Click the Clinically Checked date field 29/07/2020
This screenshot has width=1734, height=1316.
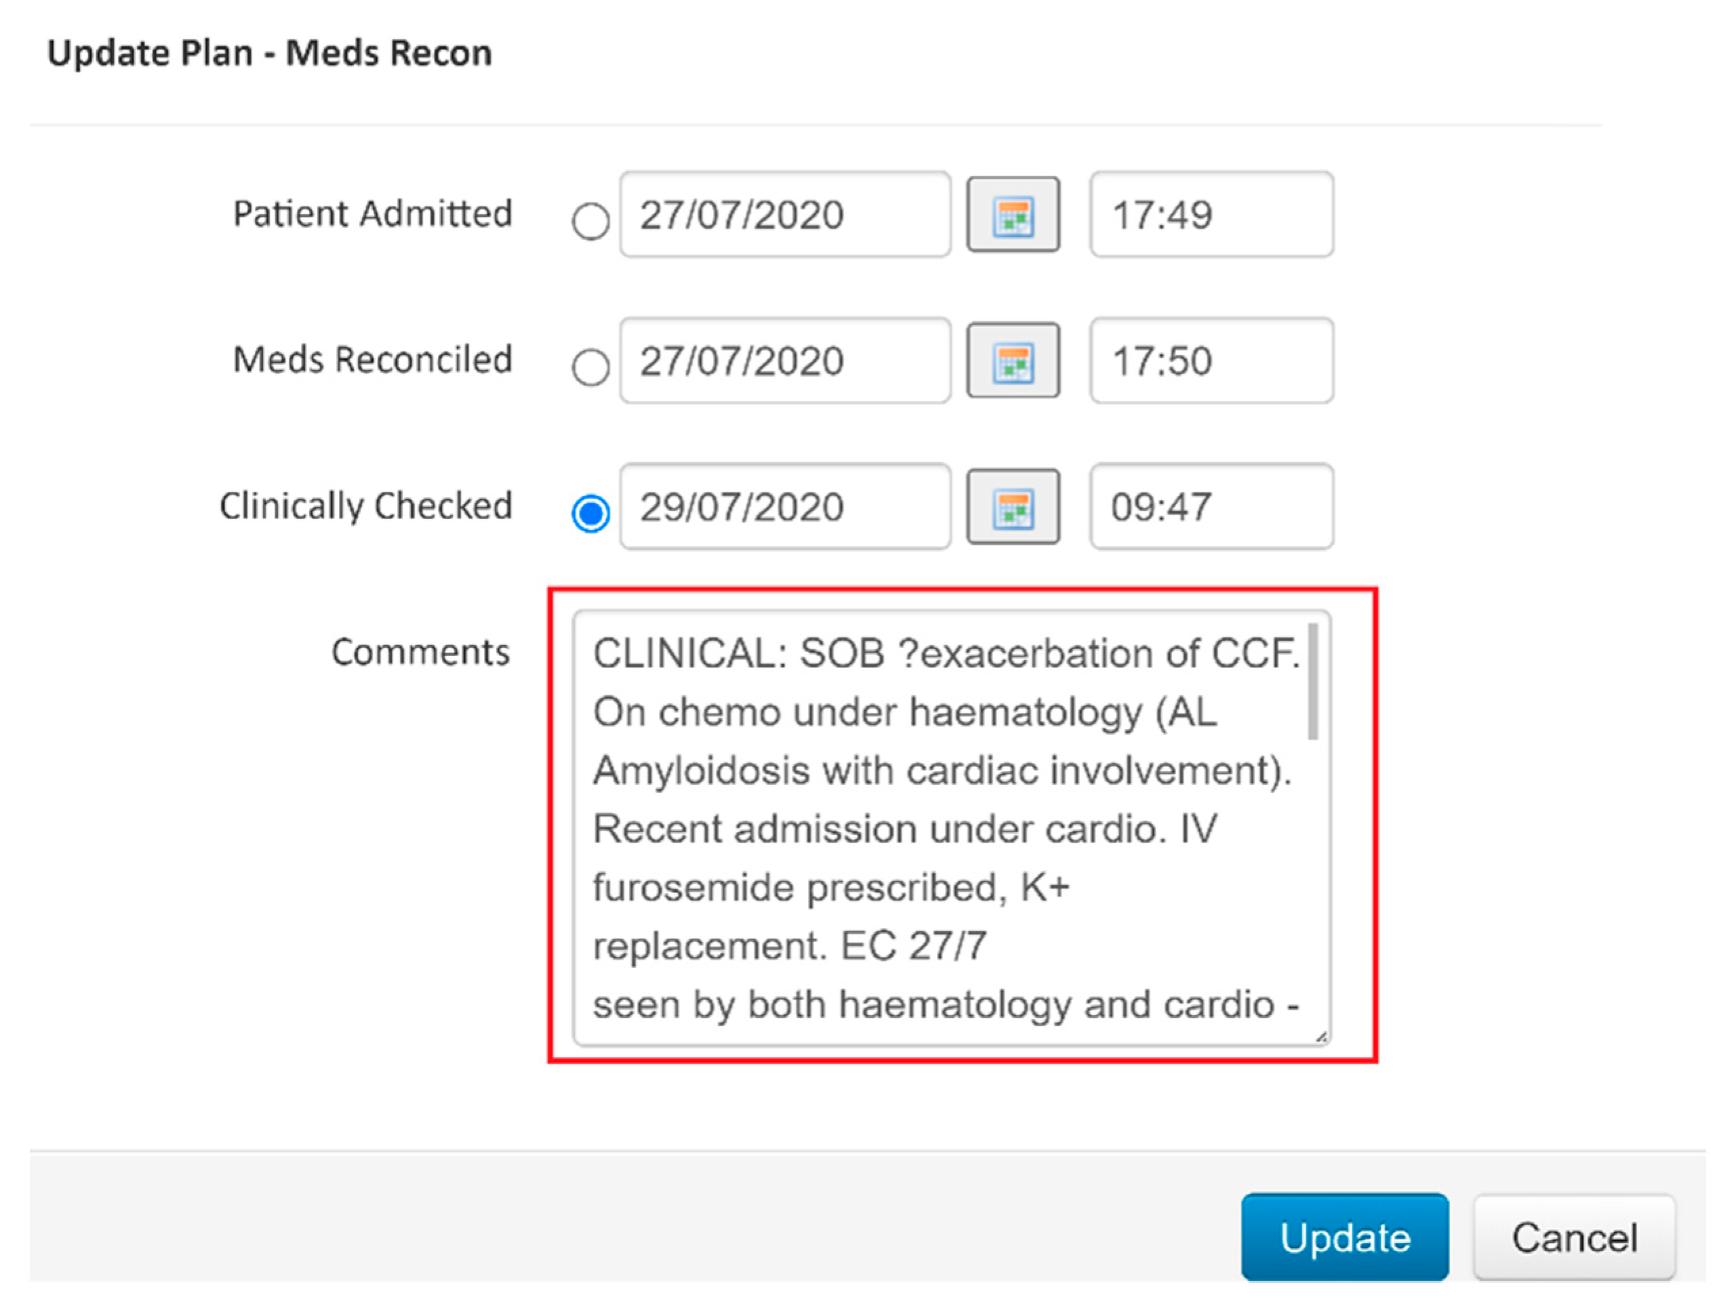coord(784,507)
